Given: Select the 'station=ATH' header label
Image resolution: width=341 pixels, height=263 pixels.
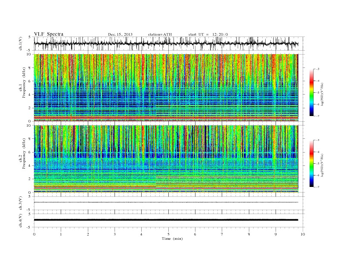Looking at the screenshot, I should [x=160, y=34].
